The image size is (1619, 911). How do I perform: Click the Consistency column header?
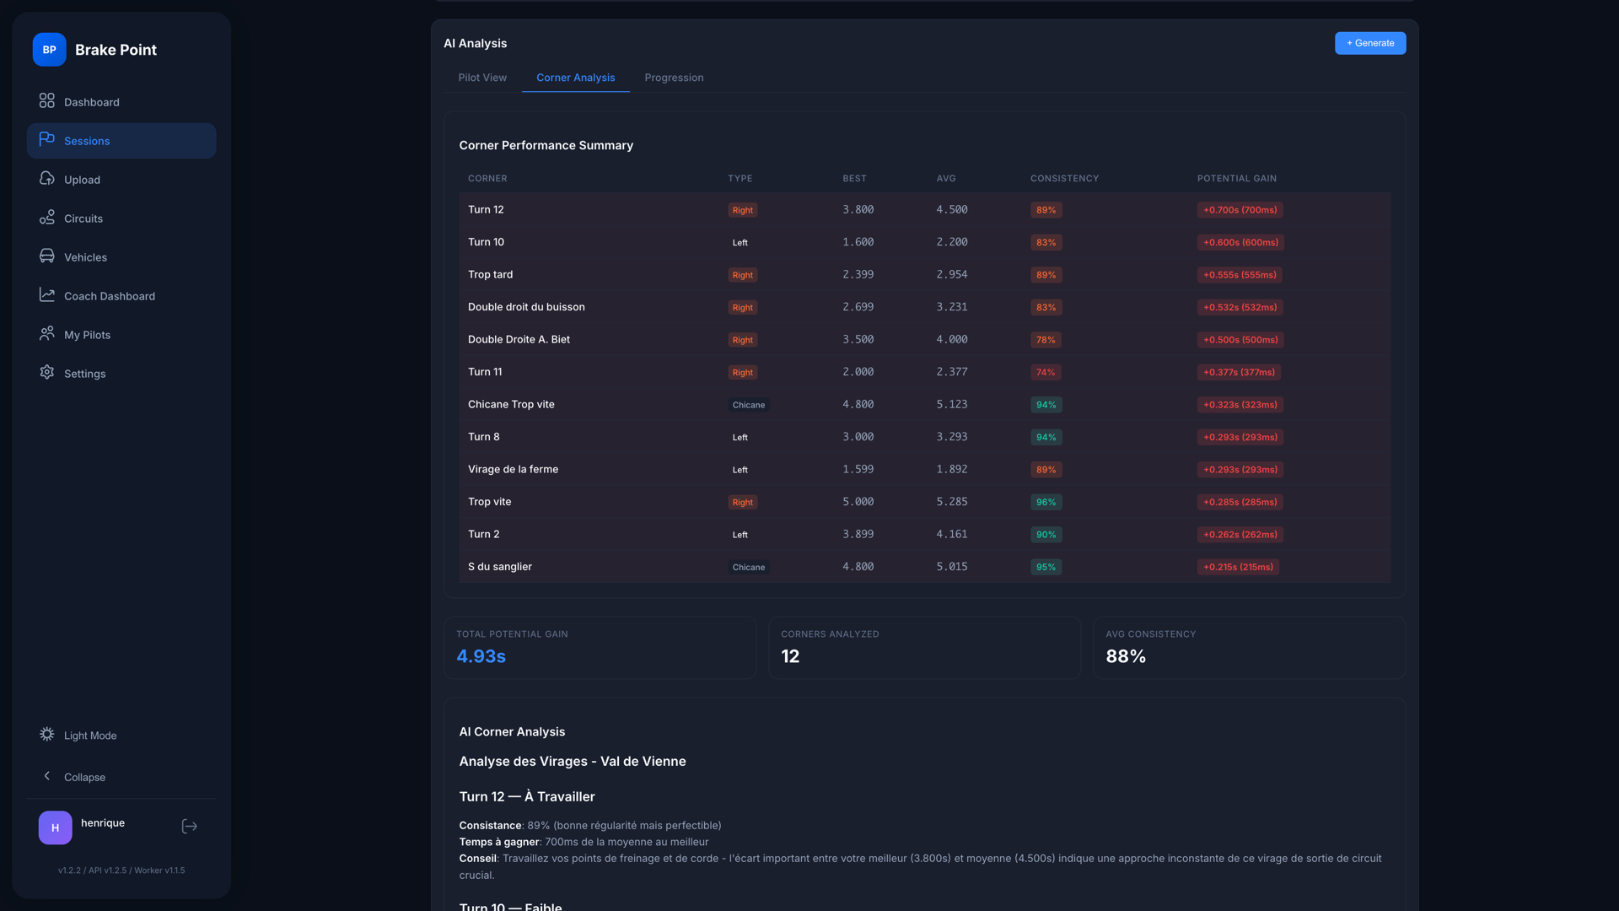[x=1064, y=179]
